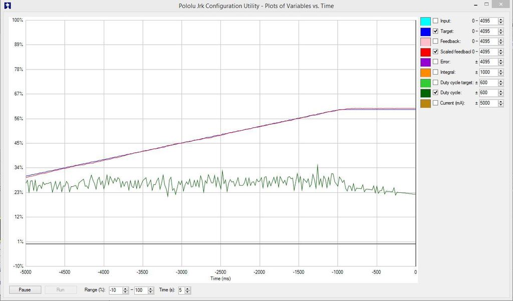513x301 pixels.
Task: Click the Feedback range value field
Action: click(x=488, y=42)
